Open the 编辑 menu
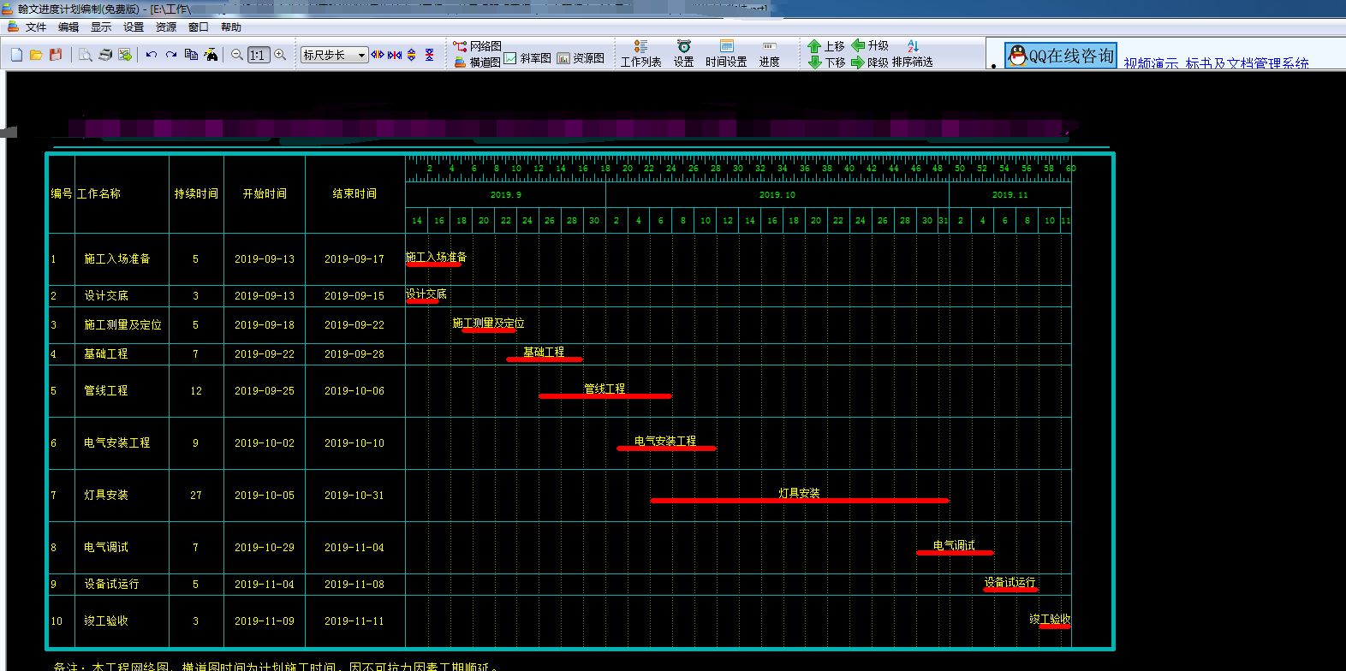Image resolution: width=1346 pixels, height=671 pixels. click(68, 27)
